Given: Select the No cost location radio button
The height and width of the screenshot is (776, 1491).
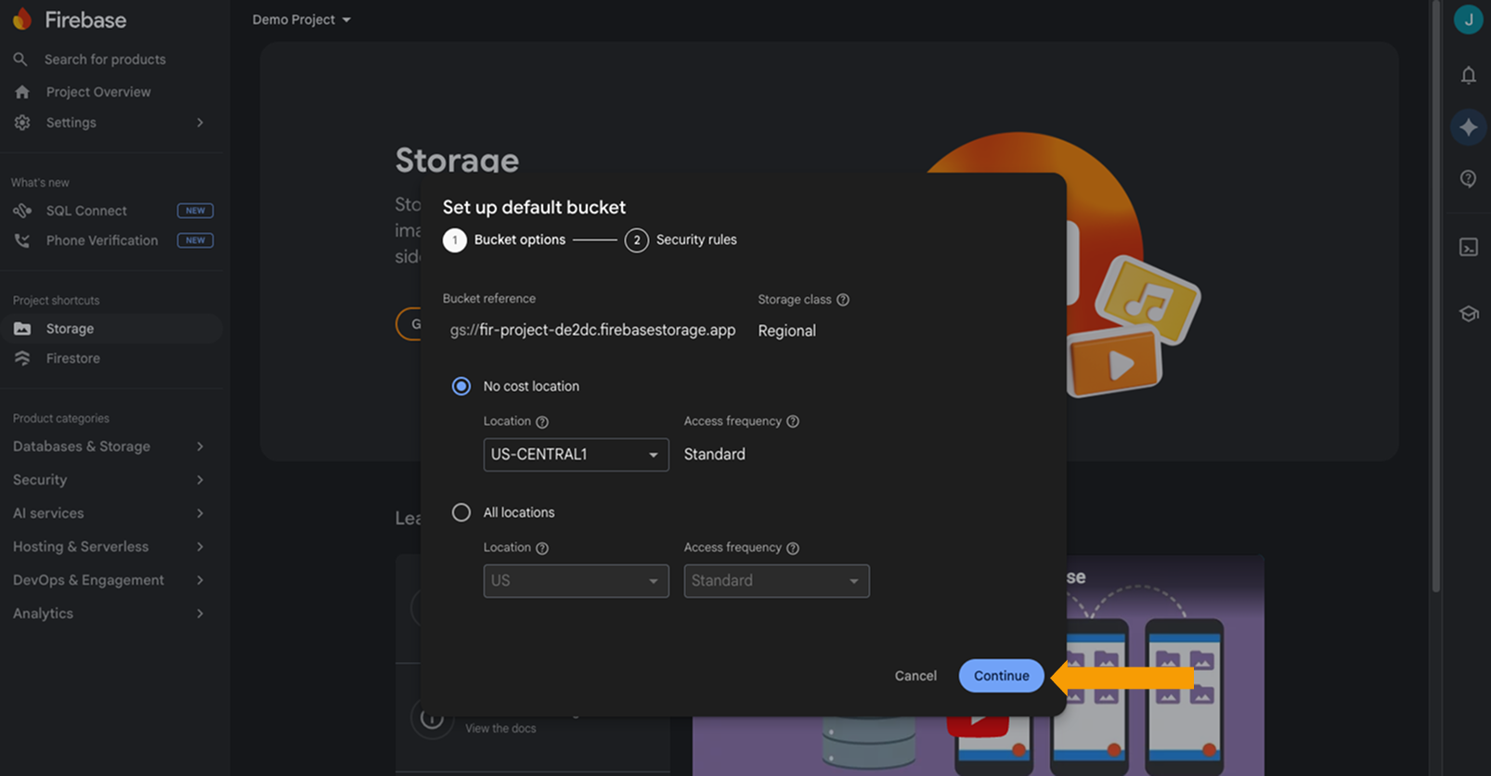Looking at the screenshot, I should 461,386.
